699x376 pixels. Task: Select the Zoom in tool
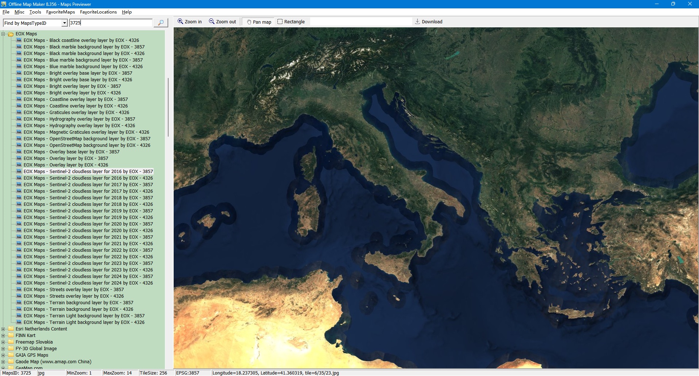pyautogui.click(x=189, y=22)
